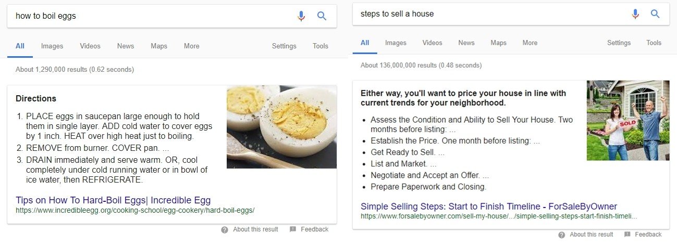The image size is (677, 245).
Task: Click into the 'steps to sell a house' search field
Action: click(485, 14)
